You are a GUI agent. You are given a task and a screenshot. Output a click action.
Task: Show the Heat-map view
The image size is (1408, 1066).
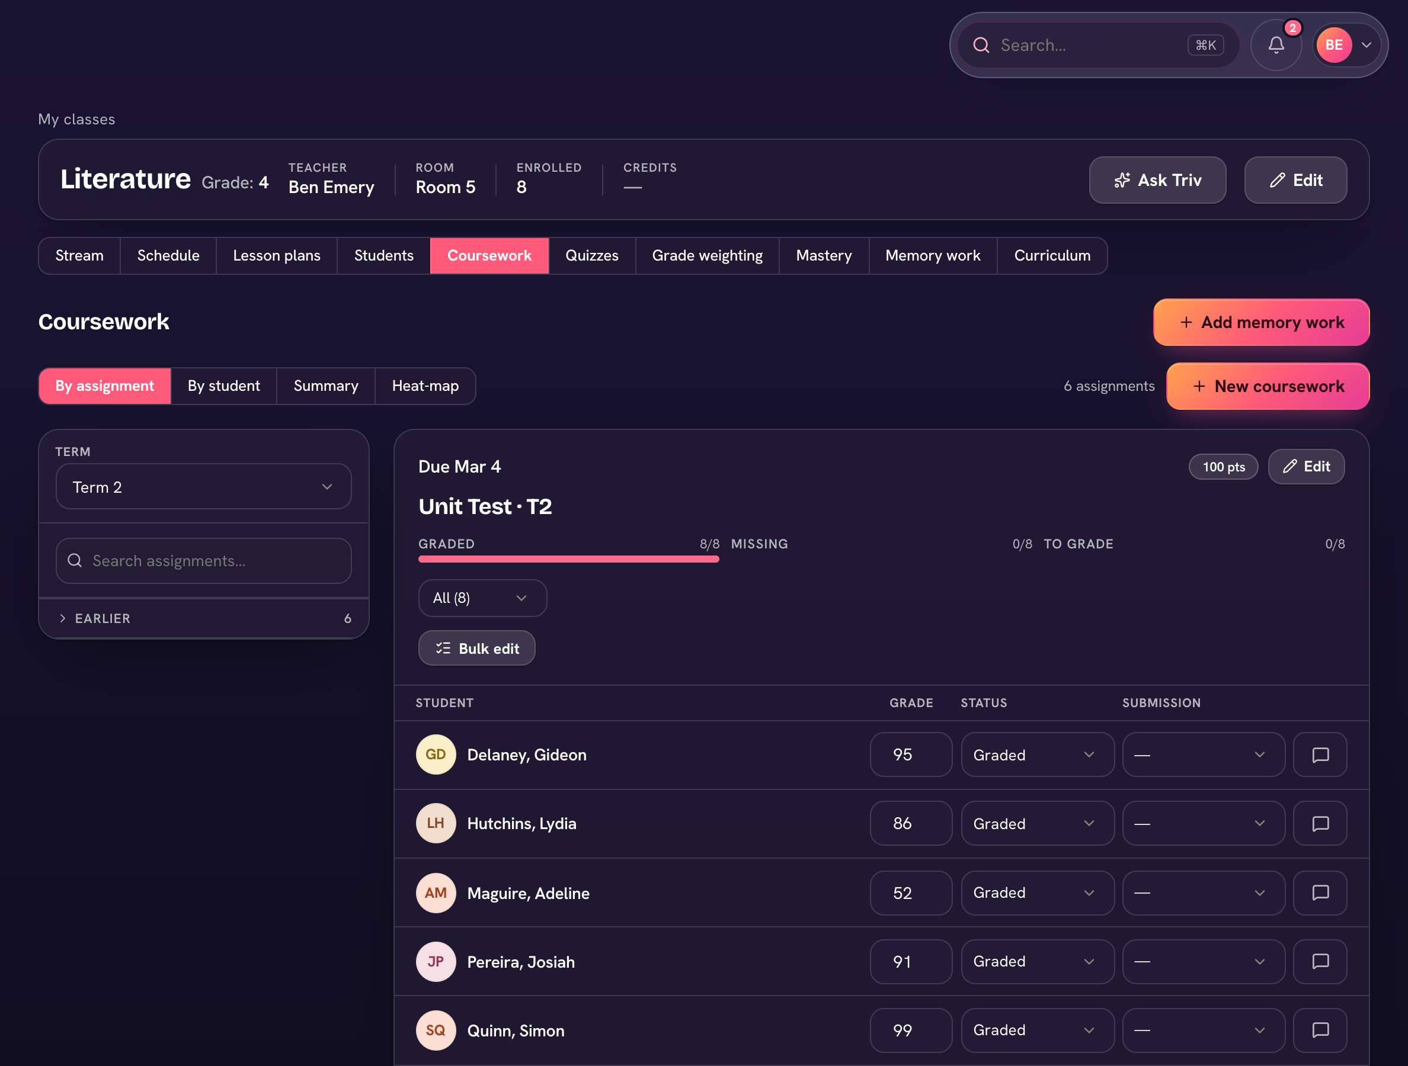tap(425, 386)
